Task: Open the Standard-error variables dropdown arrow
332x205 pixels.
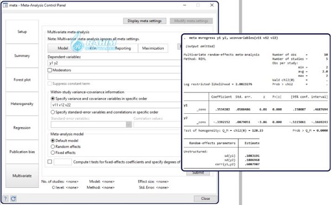Action: point(129,124)
